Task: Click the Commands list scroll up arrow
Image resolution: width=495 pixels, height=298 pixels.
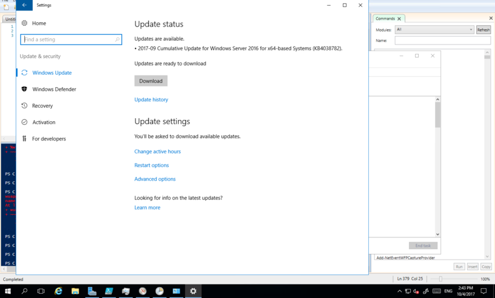Action: tap(487, 53)
